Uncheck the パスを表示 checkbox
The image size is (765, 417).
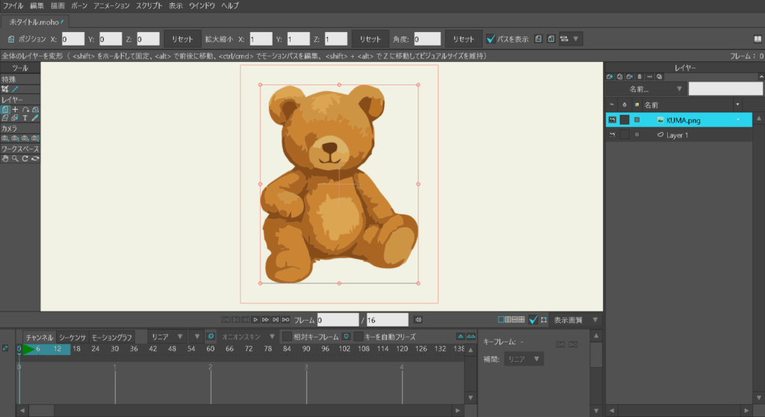pos(491,39)
